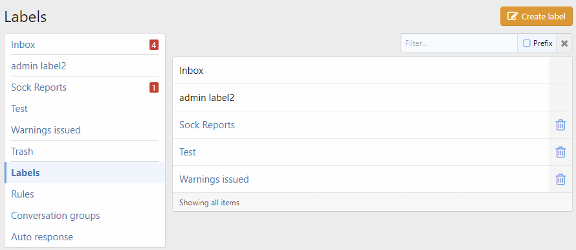
Task: Enable the Prefix checkbox
Action: [x=527, y=43]
